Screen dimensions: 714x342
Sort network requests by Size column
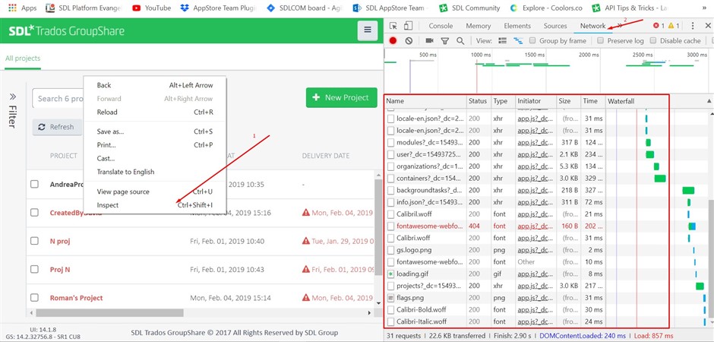pos(569,101)
